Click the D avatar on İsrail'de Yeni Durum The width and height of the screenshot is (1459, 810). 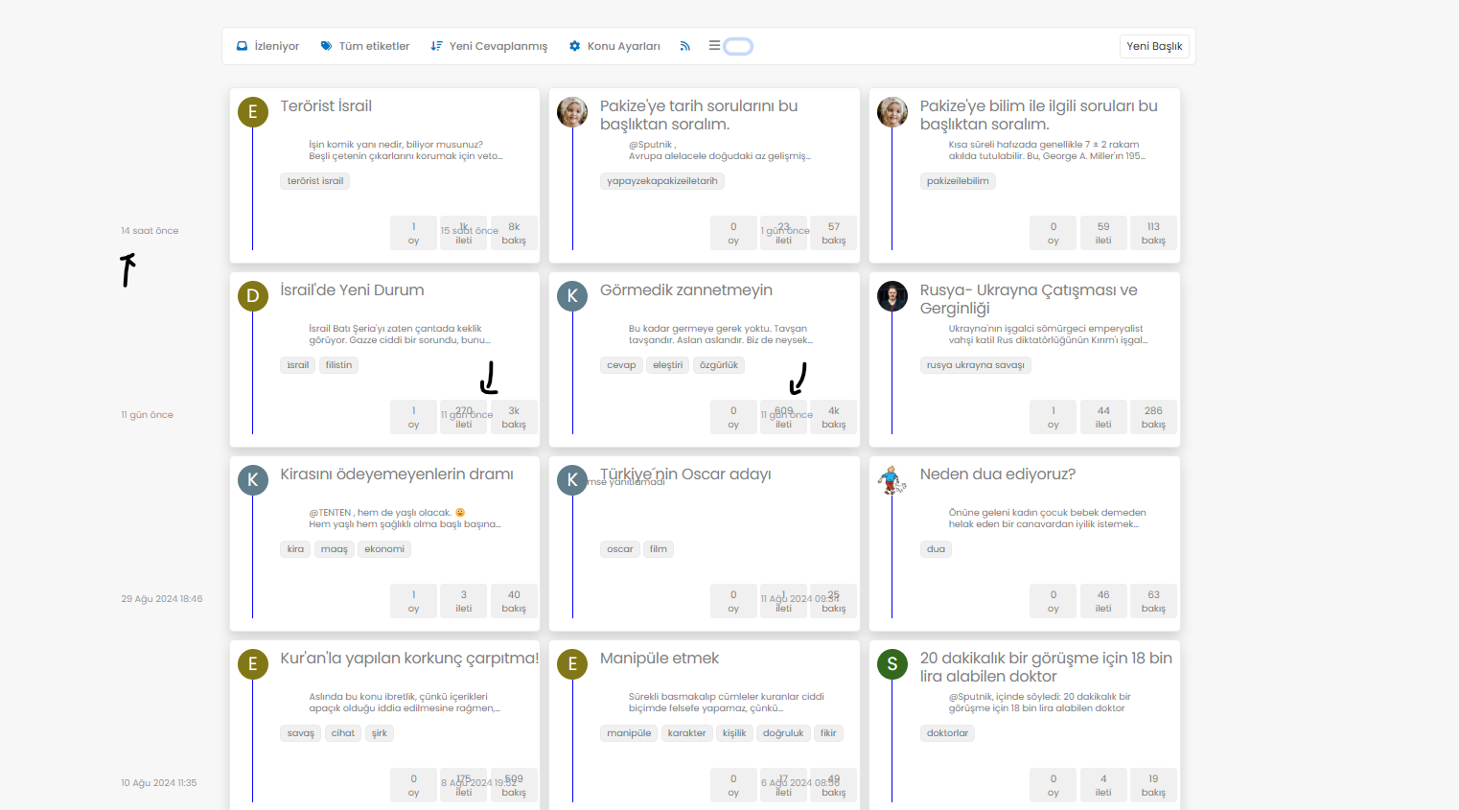pos(253,296)
